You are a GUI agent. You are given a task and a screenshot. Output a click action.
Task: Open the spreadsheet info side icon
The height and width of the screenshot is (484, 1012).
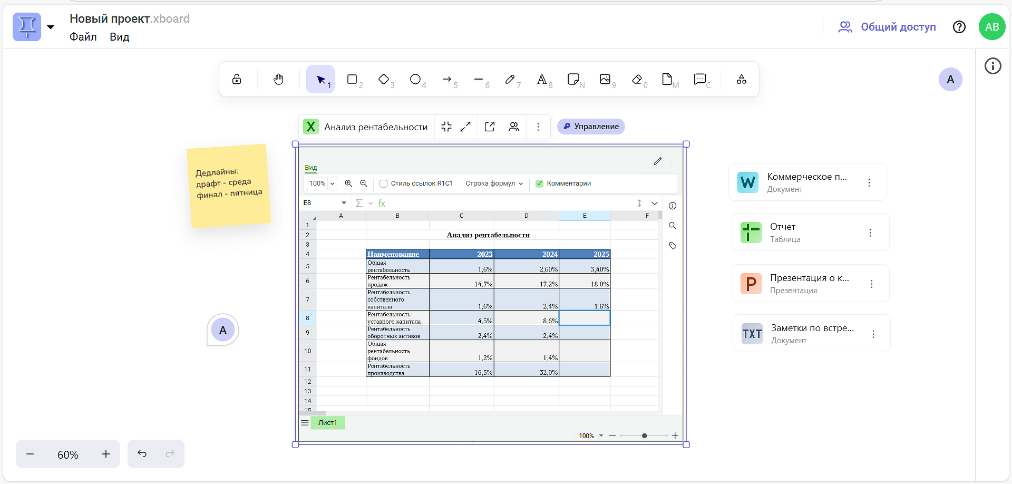point(673,206)
